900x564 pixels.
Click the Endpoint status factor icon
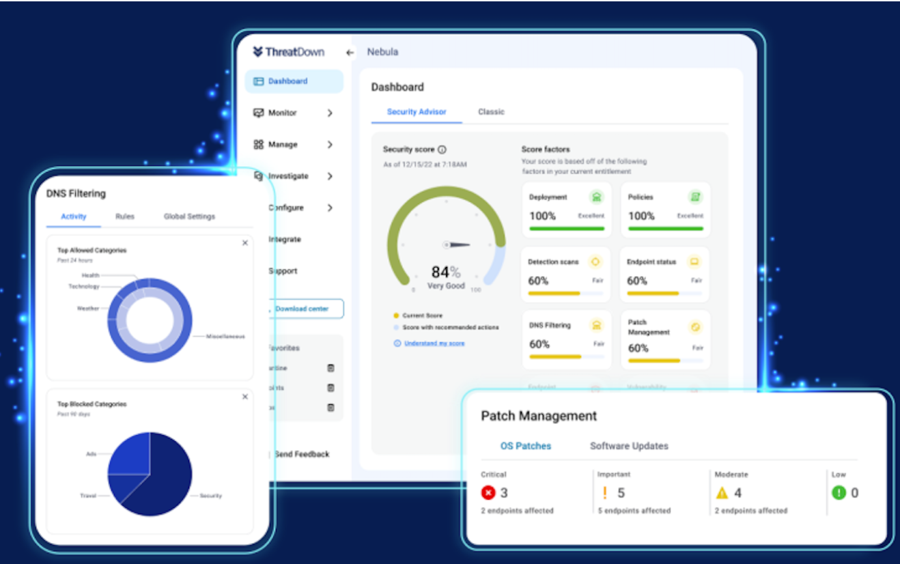pyautogui.click(x=694, y=262)
